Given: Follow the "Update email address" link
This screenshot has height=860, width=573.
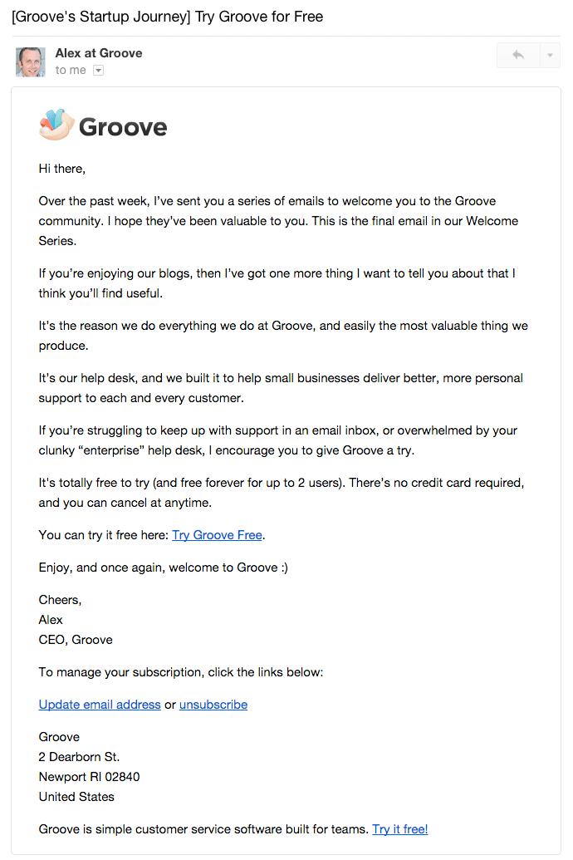Looking at the screenshot, I should 100,705.
